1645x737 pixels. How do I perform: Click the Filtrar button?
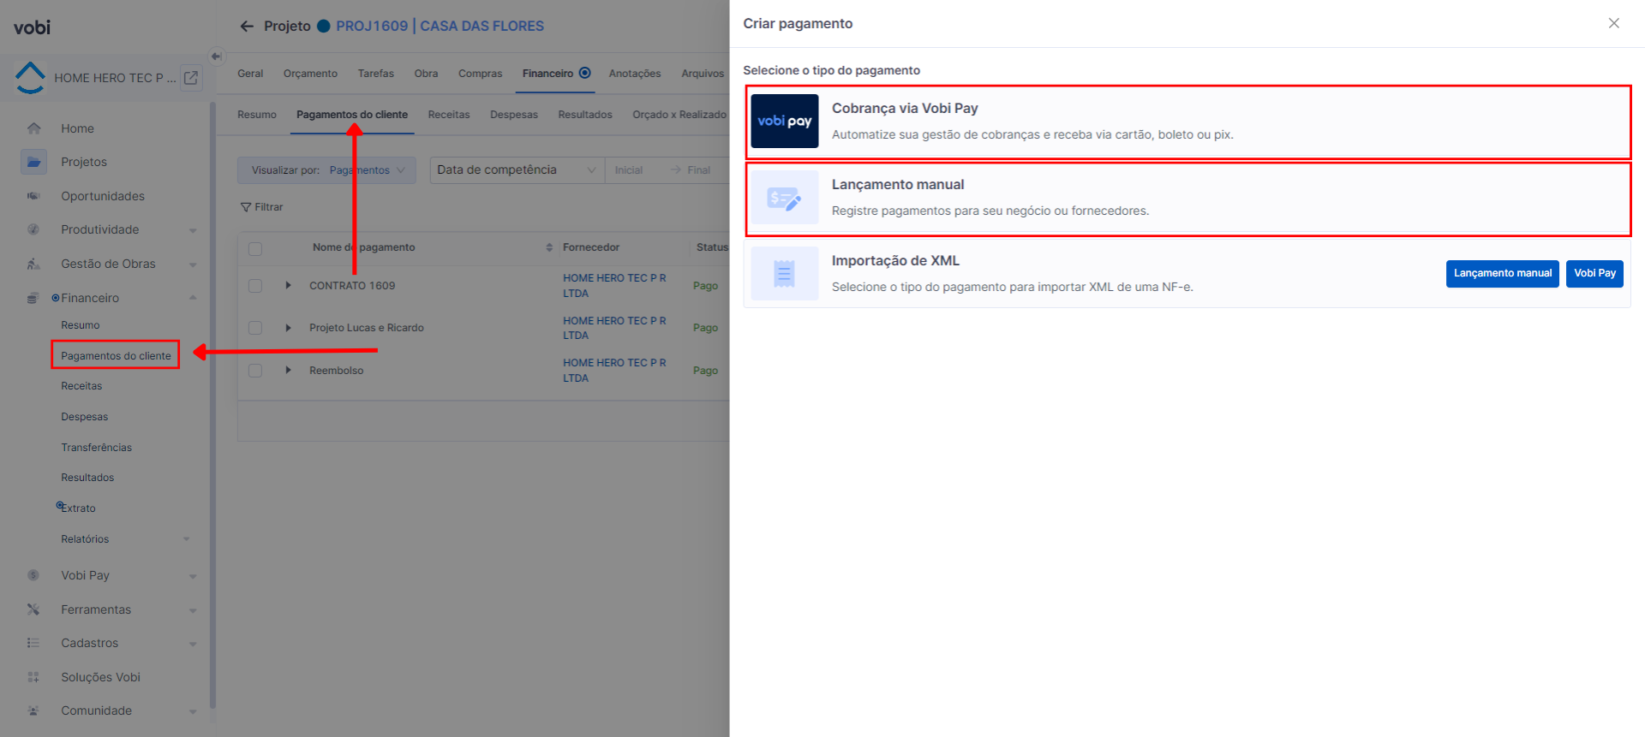pos(262,207)
